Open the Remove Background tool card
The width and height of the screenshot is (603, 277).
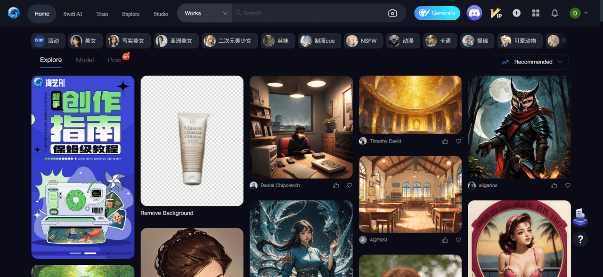pos(192,141)
